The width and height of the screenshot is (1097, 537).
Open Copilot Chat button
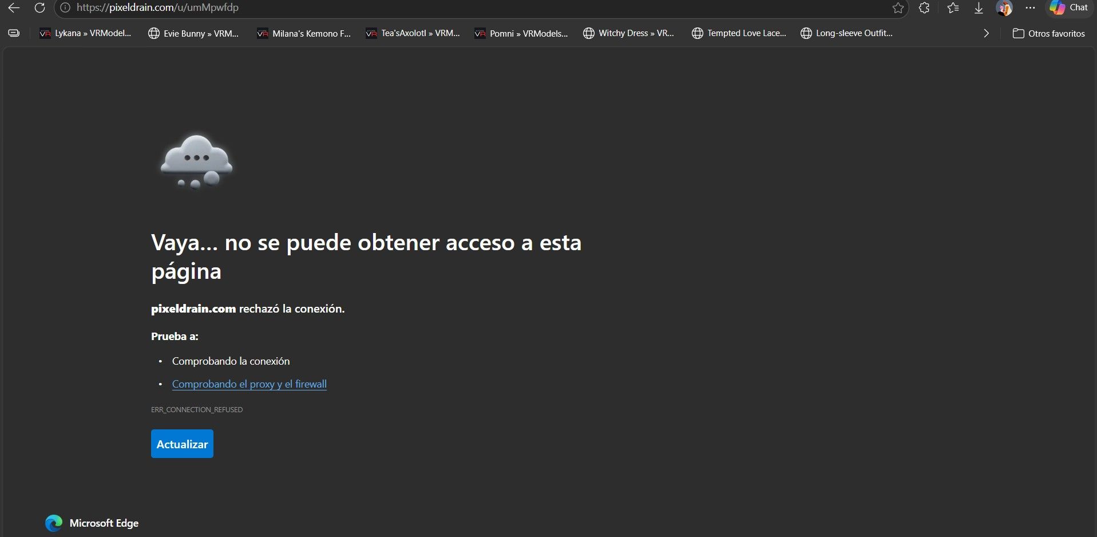point(1069,8)
